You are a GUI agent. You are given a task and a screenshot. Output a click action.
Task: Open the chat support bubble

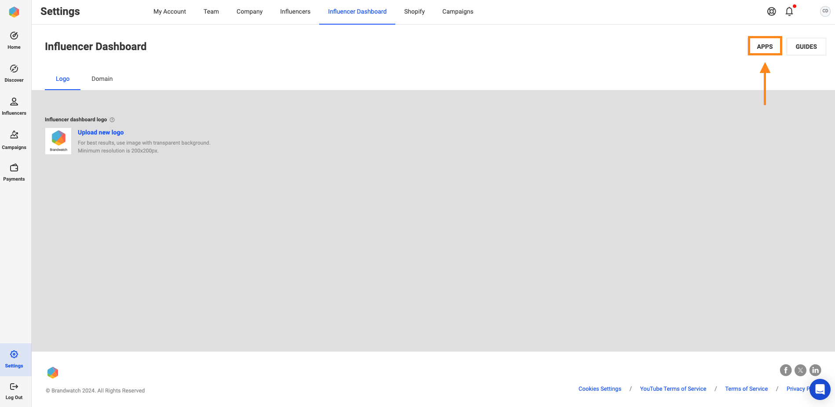click(820, 389)
